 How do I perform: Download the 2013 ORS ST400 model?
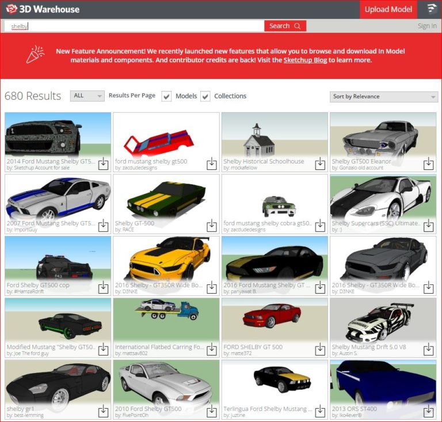tap(428, 411)
